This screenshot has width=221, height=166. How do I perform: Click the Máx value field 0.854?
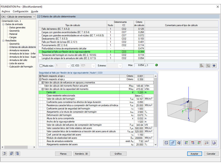(x=139, y=65)
